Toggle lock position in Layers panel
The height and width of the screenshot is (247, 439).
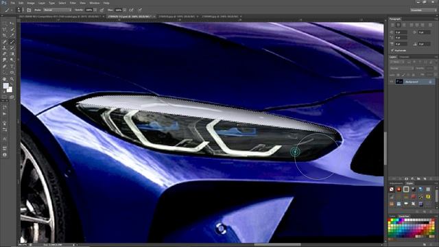409,75
